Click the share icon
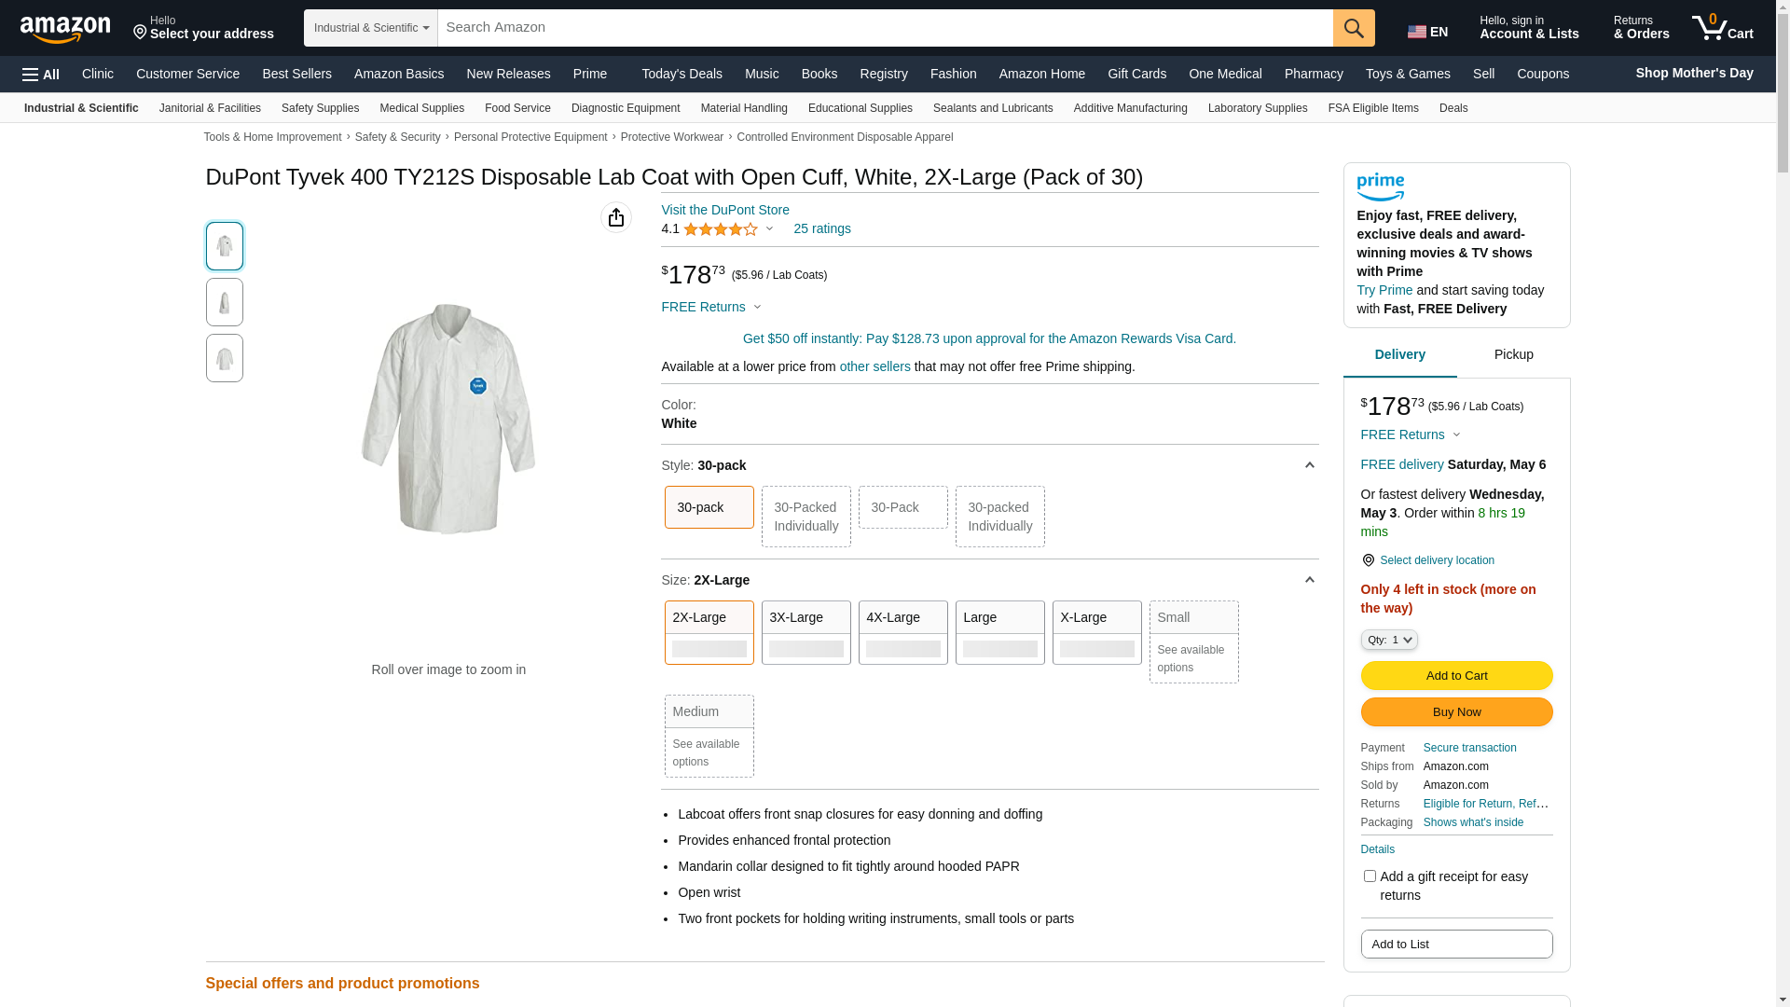 [x=615, y=217]
